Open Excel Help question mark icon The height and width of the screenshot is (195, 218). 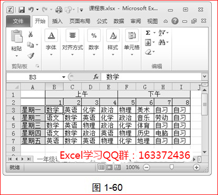(x=175, y=21)
